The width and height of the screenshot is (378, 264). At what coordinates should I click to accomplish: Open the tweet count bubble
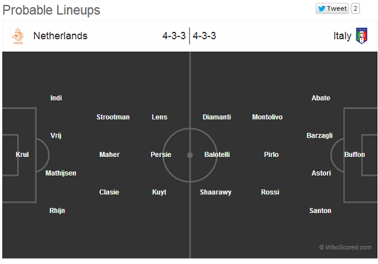click(355, 8)
